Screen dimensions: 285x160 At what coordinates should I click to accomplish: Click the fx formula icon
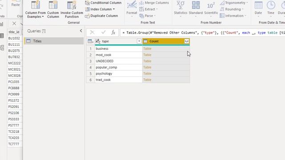click(113, 32)
